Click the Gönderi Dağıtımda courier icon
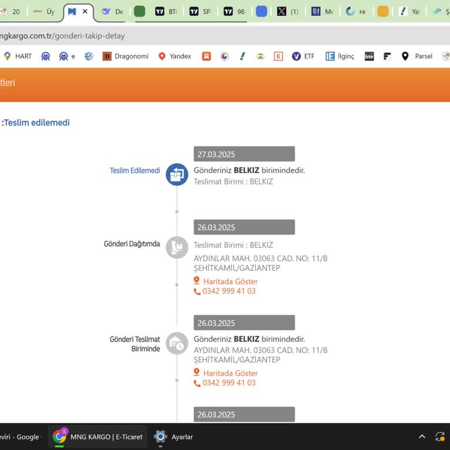The width and height of the screenshot is (450, 450). (x=177, y=247)
